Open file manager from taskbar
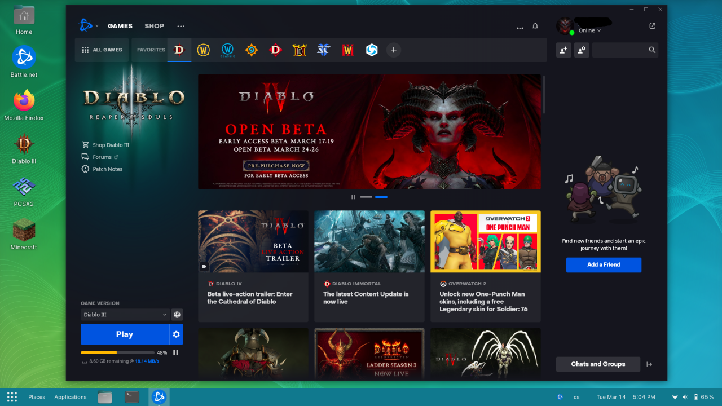This screenshot has height=406, width=722. click(x=105, y=397)
